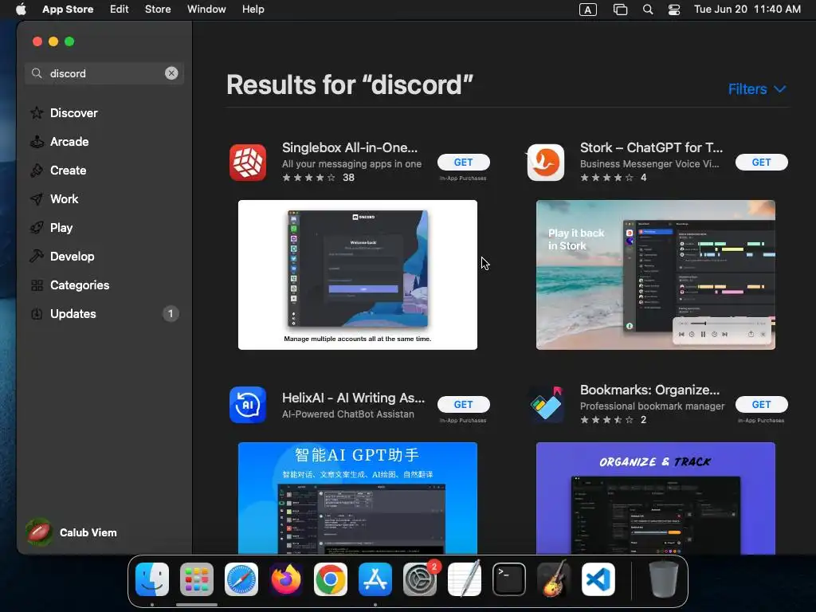Open System Settings from the Dock

420,579
